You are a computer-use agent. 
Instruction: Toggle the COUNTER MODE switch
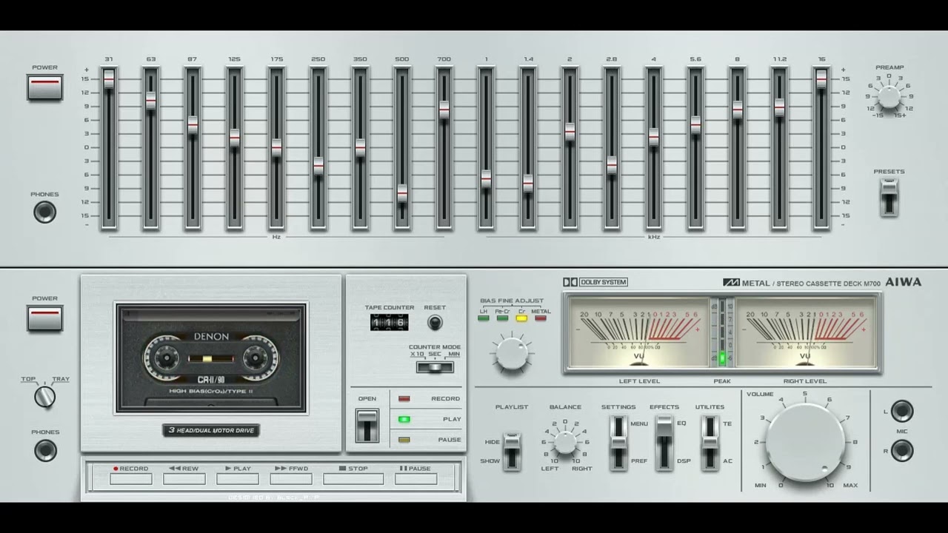[435, 366]
